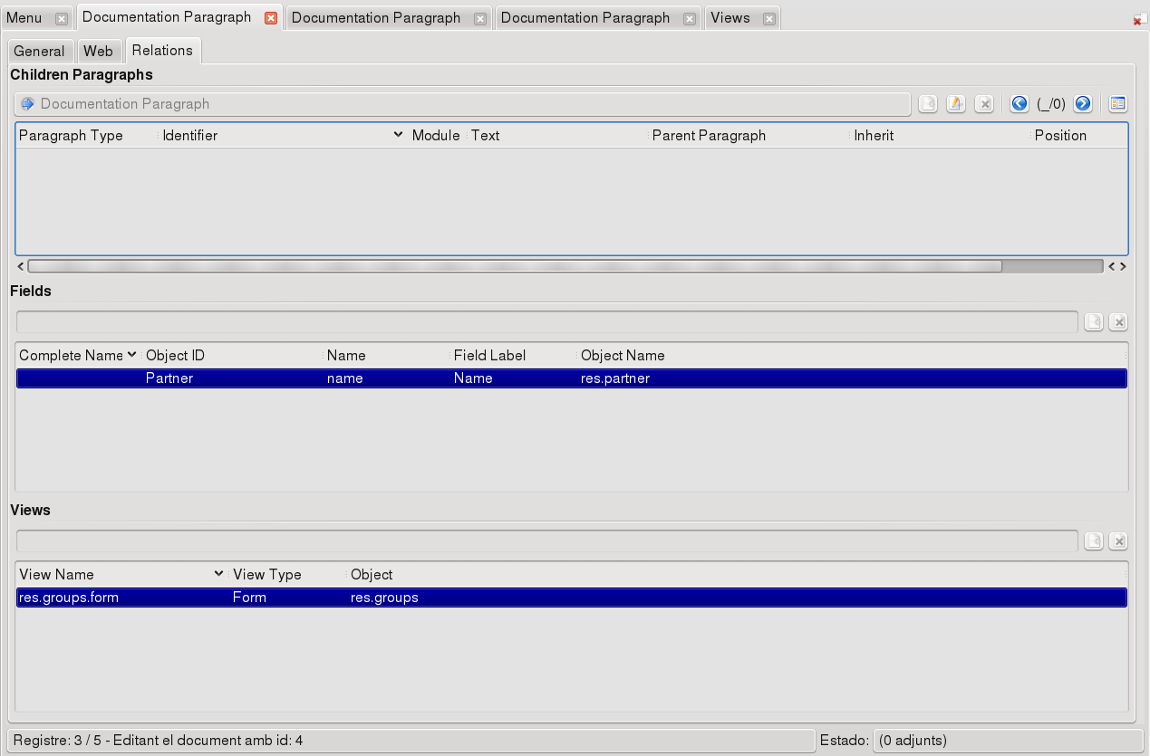Select the 'res.groups.form' view row
The image size is (1150, 756).
point(572,598)
